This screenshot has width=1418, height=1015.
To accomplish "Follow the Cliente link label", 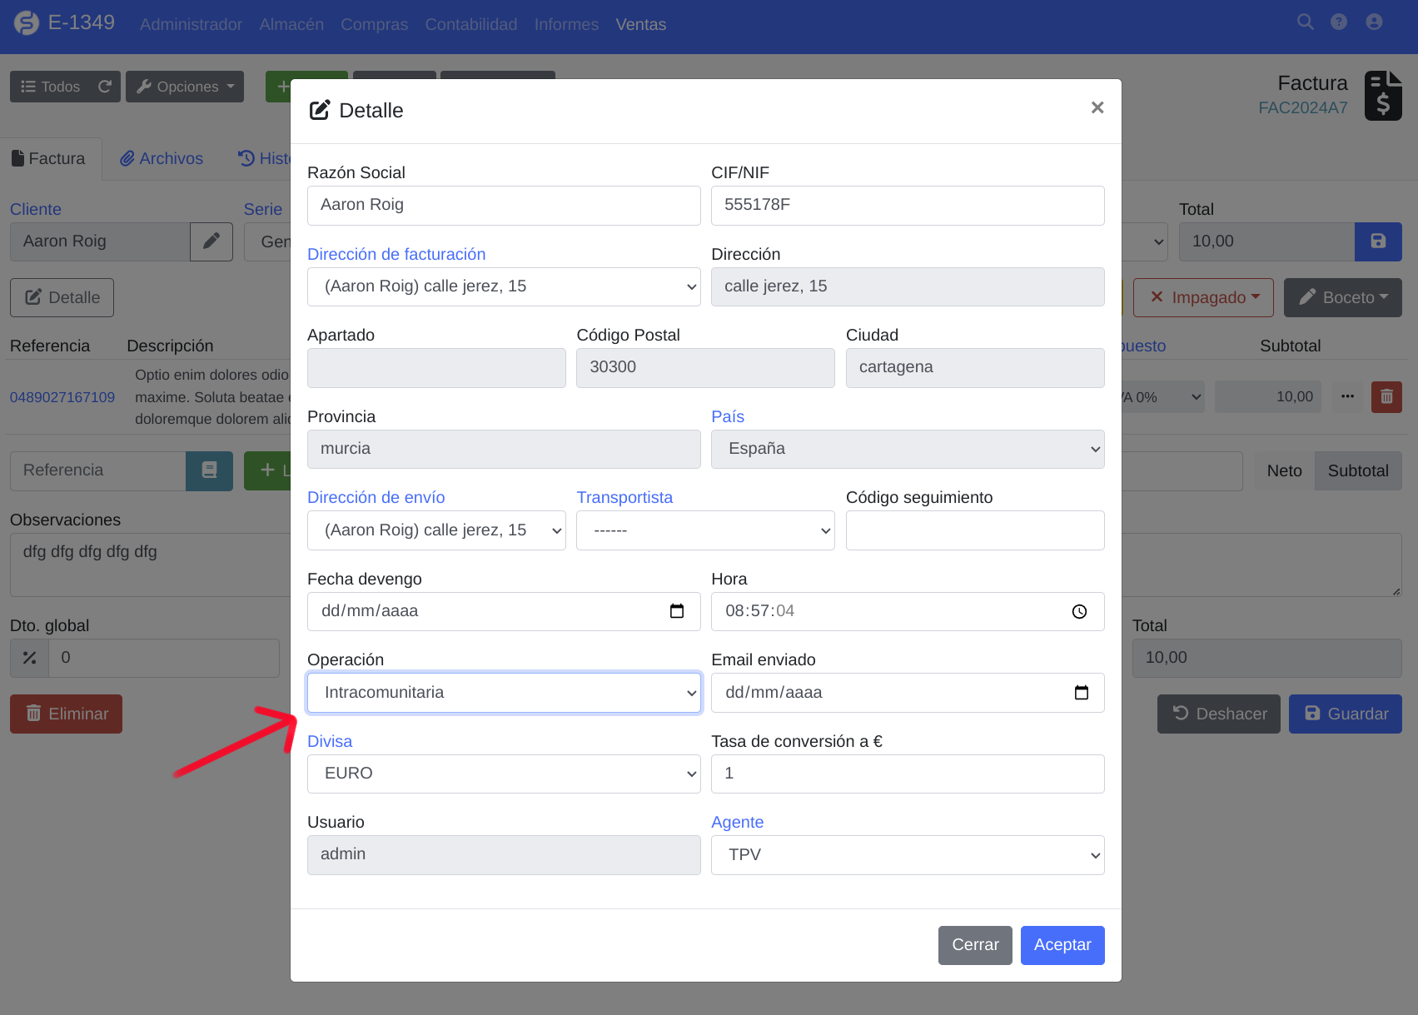I will [36, 209].
